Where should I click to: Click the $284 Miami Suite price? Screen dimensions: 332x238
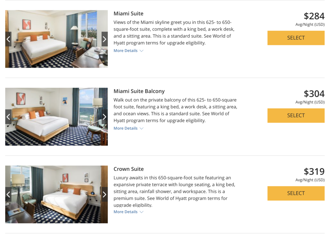pyautogui.click(x=314, y=16)
